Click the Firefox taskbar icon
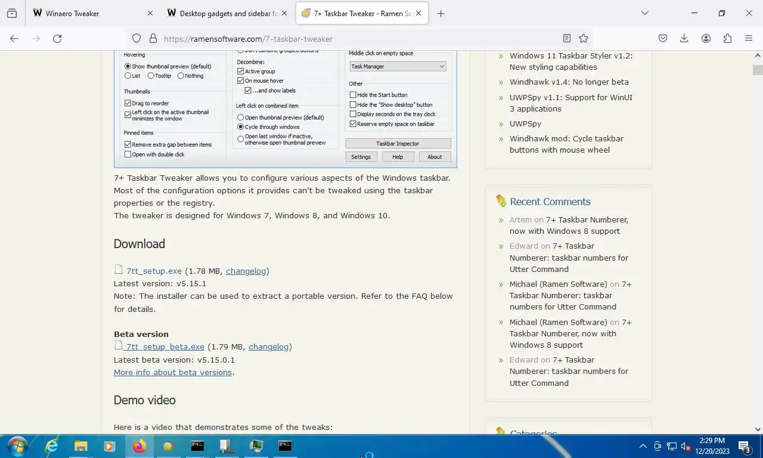Screen dimensions: 763x458 (x=139, y=446)
